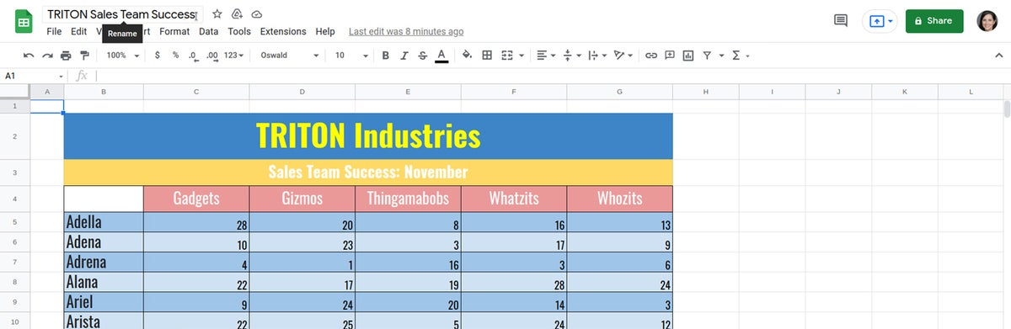Viewport: 1011px width, 329px height.
Task: Activate the Paint format roller tool
Action: [x=83, y=56]
